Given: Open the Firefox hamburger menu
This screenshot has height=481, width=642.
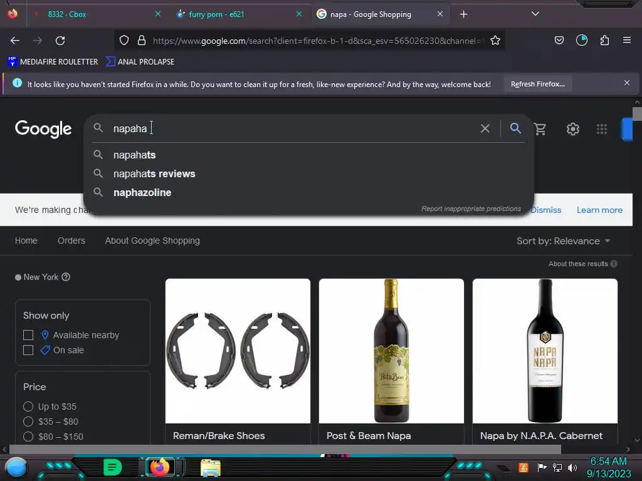Looking at the screenshot, I should (x=626, y=40).
